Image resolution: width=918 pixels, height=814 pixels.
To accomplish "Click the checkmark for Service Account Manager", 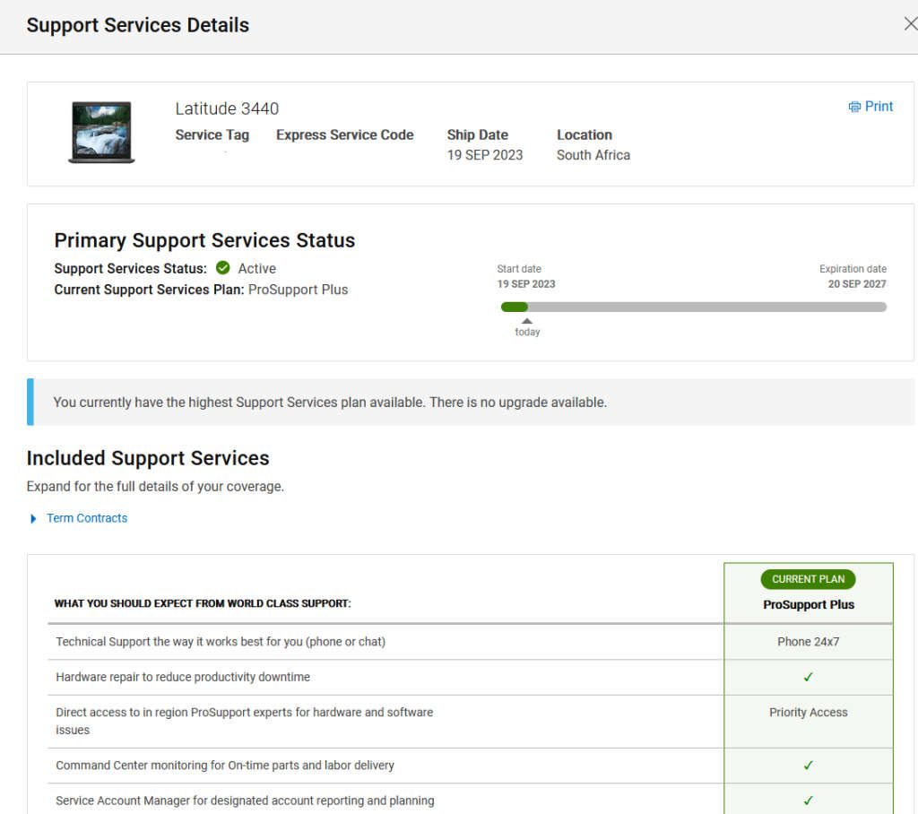I will pos(808,801).
